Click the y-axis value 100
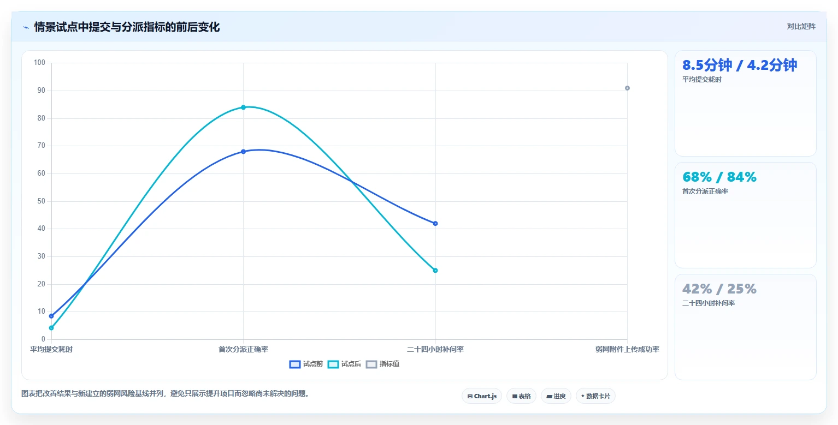 [x=39, y=63]
